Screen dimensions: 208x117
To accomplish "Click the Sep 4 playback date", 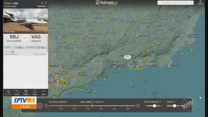I will click(86, 102).
